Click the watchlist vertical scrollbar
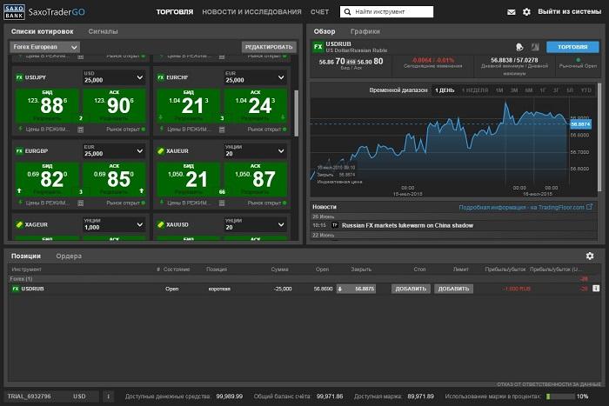Image resolution: width=609 pixels, height=406 pixels. tap(297, 113)
